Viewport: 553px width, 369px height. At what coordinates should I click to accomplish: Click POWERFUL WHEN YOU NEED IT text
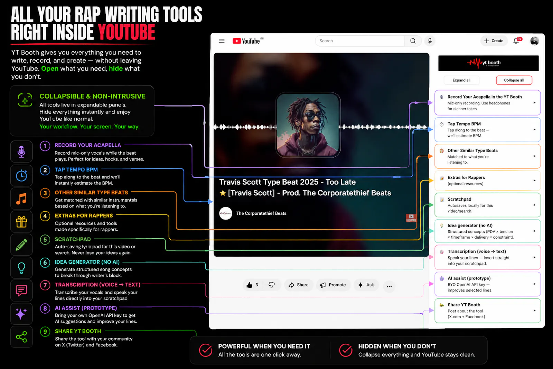[264, 346]
